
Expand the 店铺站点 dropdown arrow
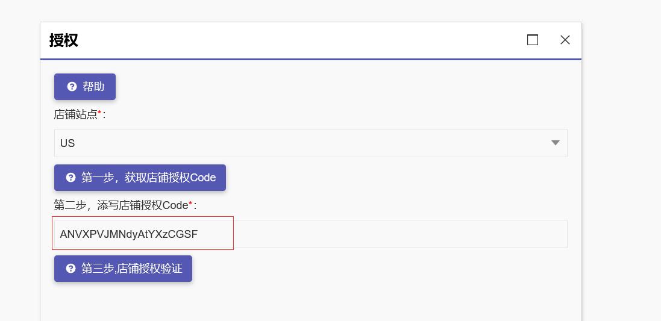pos(556,143)
